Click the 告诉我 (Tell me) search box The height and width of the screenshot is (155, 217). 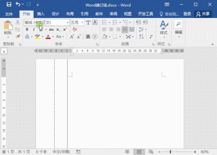point(170,14)
